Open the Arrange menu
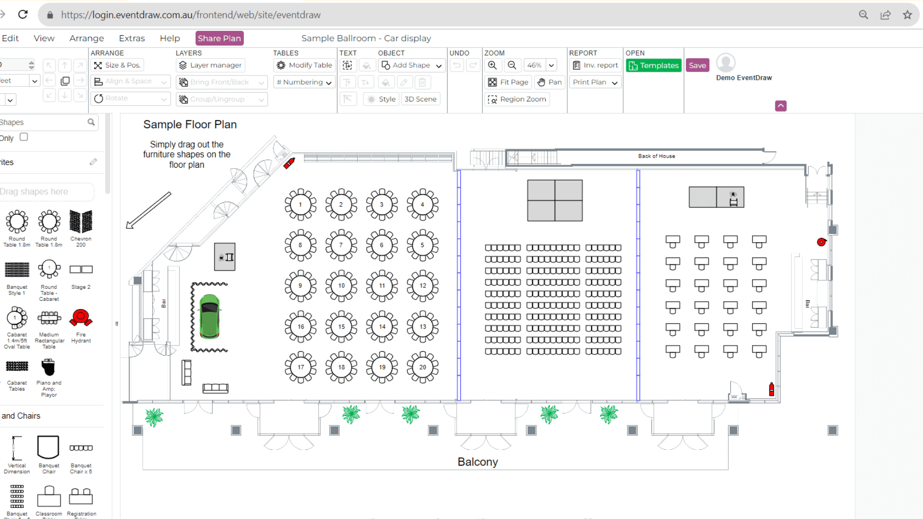This screenshot has height=519, width=923. [x=87, y=38]
